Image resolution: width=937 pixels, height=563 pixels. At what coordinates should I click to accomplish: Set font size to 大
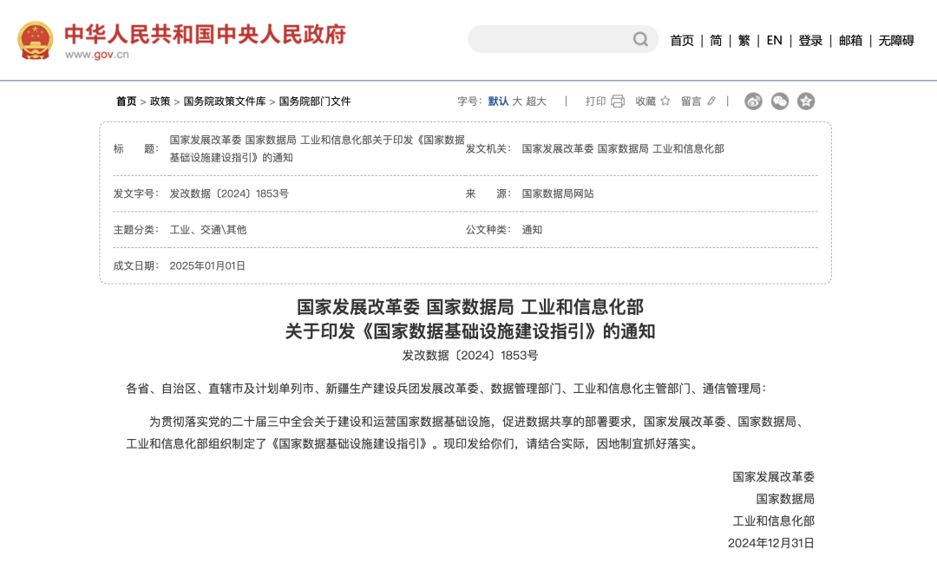(517, 101)
